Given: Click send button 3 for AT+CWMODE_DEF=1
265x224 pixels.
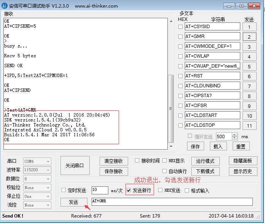Looking at the screenshot, I should (x=249, y=47).
